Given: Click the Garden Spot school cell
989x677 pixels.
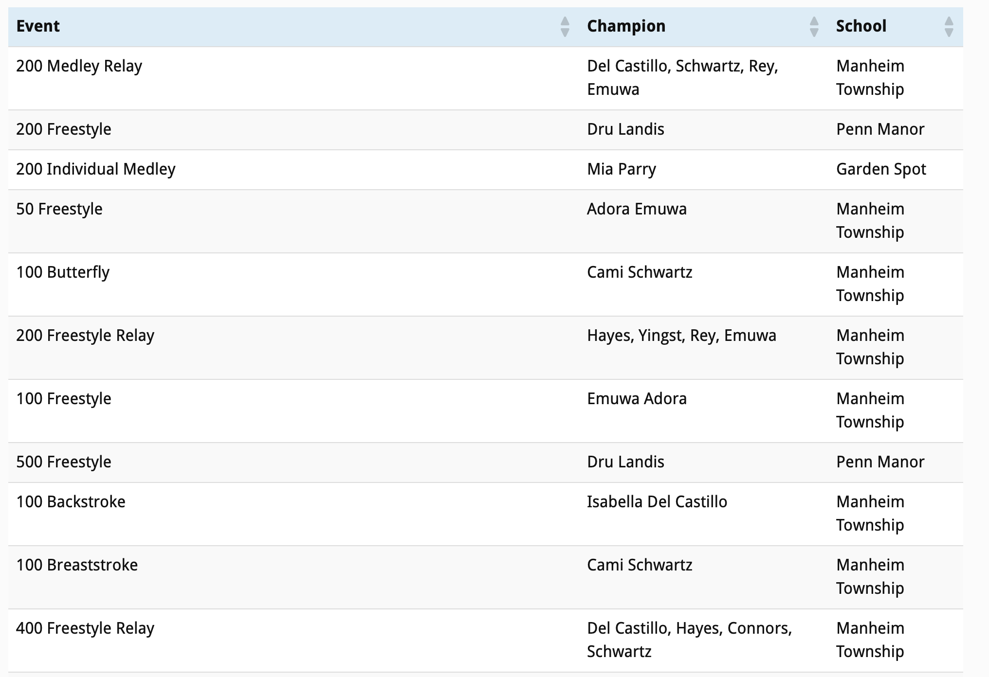Looking at the screenshot, I should [881, 169].
